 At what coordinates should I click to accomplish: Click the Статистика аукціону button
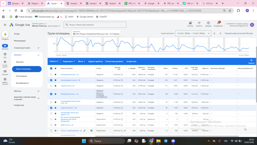(114, 61)
